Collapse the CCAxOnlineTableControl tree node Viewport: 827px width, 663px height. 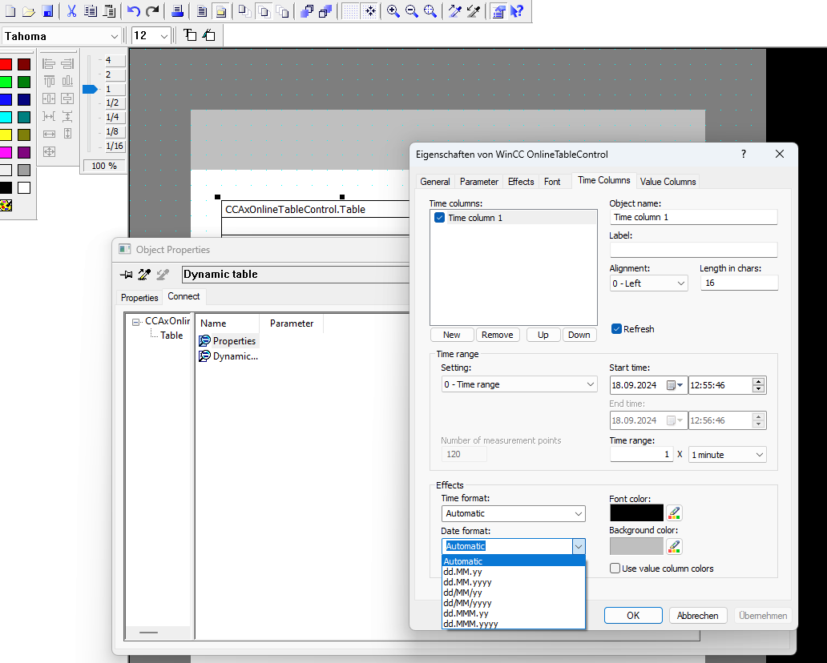click(136, 321)
